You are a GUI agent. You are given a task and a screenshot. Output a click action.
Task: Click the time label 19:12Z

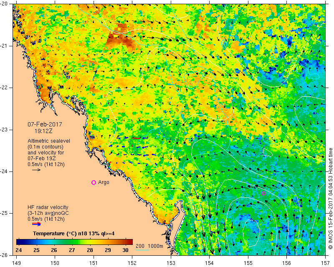point(43,131)
